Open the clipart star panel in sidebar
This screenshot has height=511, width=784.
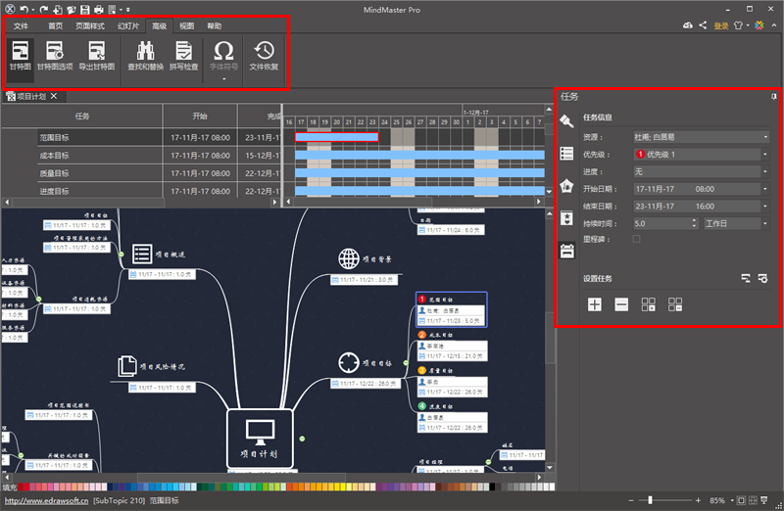coord(566,217)
